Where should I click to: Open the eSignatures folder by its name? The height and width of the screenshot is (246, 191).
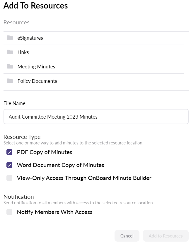[30, 38]
